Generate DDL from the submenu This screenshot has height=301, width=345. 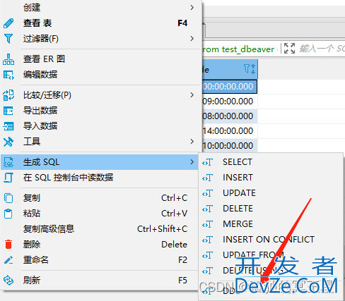[x=271, y=291]
